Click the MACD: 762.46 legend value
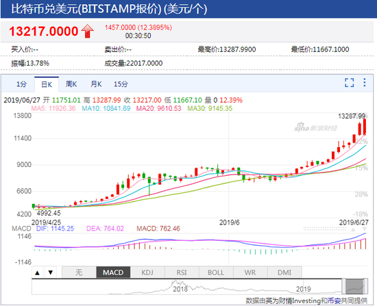 click(x=158, y=229)
